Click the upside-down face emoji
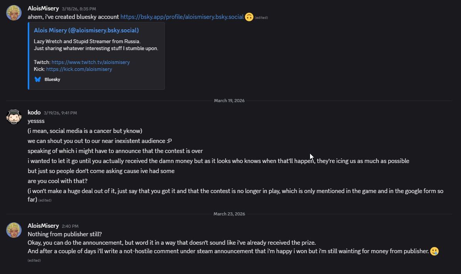Image resolution: width=461 pixels, height=274 pixels. (x=249, y=17)
